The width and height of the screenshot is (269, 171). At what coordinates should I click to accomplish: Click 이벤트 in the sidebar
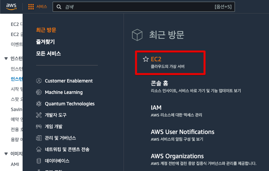pos(17,44)
